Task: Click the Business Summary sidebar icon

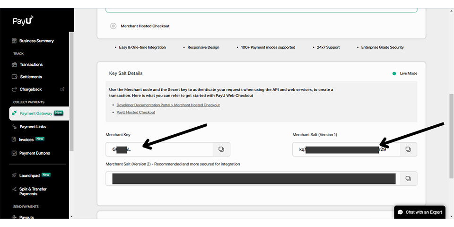Action: [15, 41]
